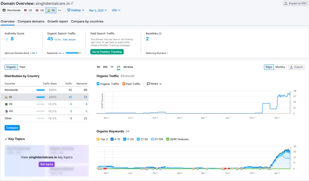Open more databases ellipsis menu
309x181 pixels.
tap(59, 10)
